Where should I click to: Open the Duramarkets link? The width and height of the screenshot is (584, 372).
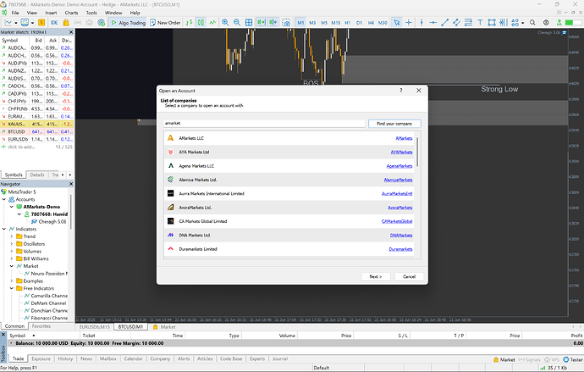pyautogui.click(x=400, y=249)
